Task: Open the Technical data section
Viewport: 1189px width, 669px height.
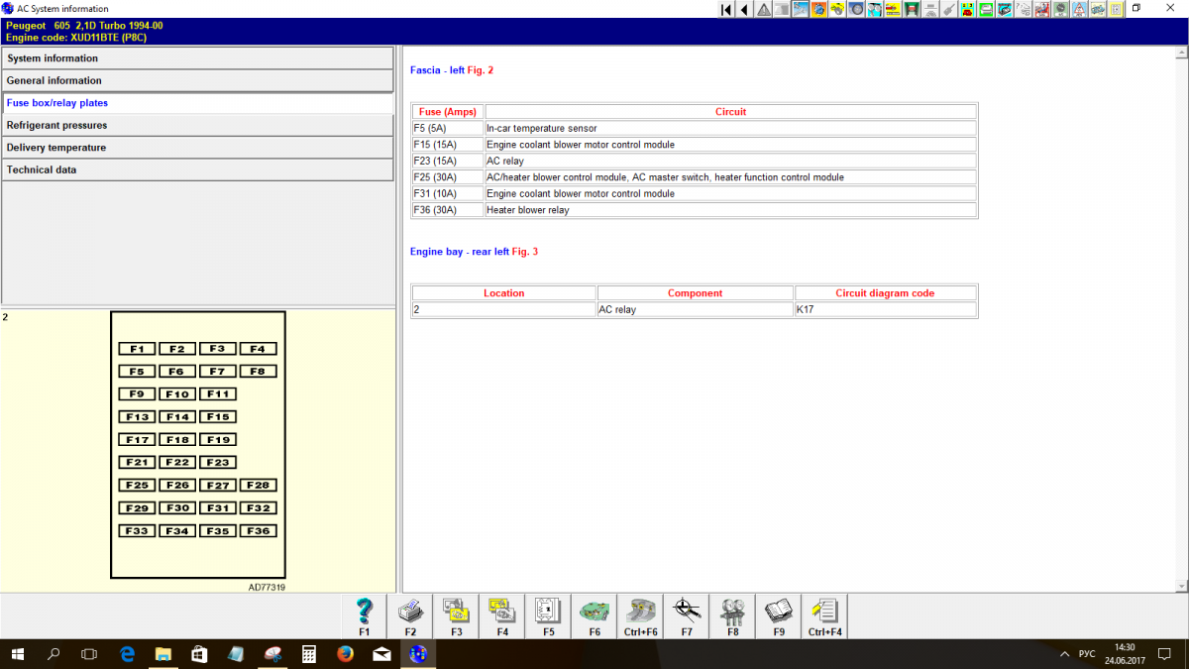Action: [198, 170]
